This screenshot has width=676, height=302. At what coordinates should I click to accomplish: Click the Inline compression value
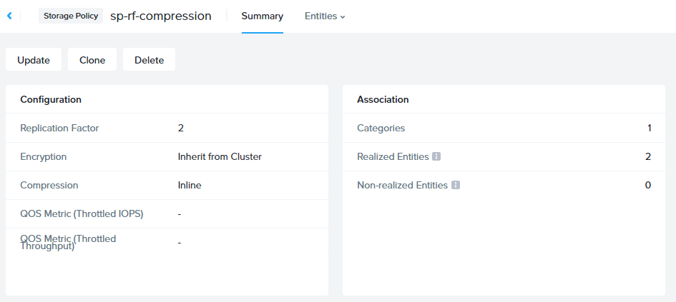coord(190,185)
